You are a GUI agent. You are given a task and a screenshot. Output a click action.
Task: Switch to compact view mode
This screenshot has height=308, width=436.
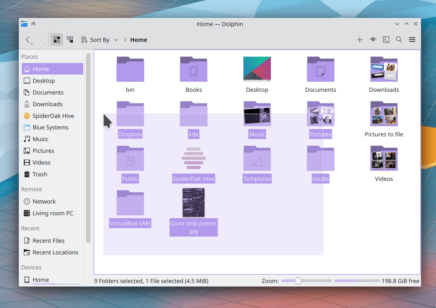point(70,40)
